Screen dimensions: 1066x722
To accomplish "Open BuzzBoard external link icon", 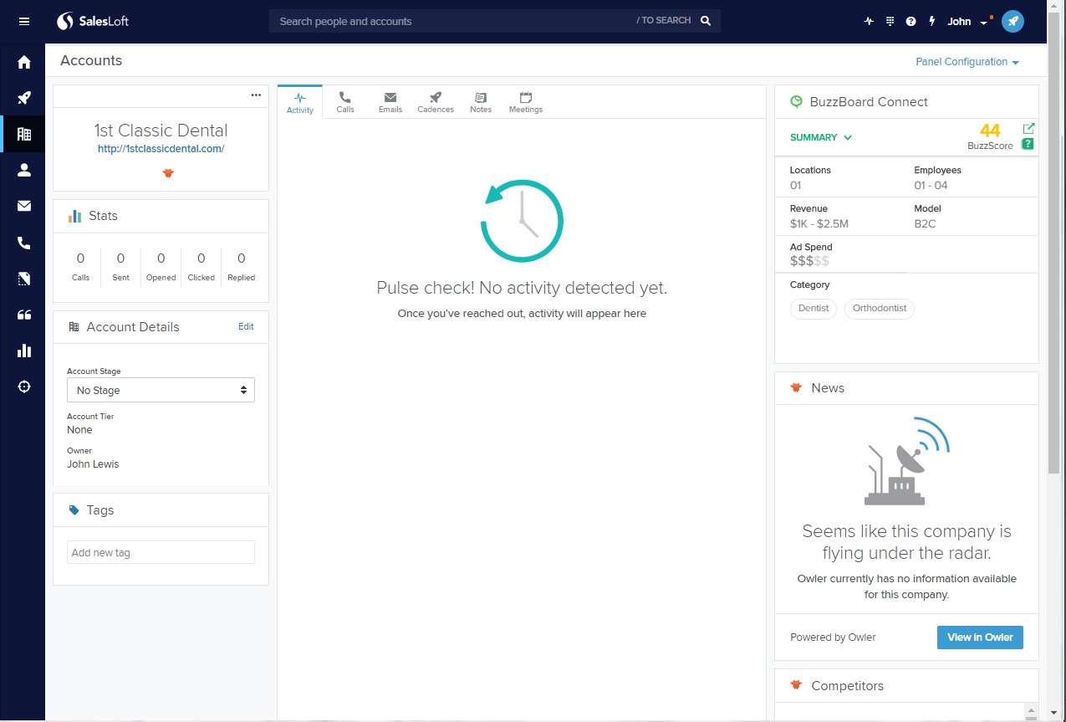I will (x=1028, y=129).
